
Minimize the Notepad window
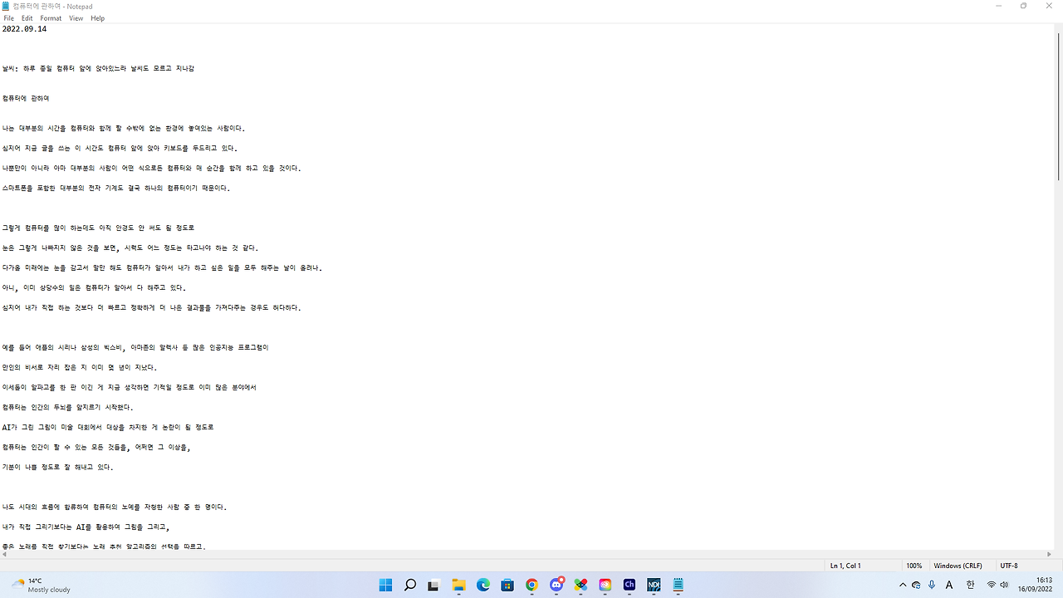coord(998,6)
